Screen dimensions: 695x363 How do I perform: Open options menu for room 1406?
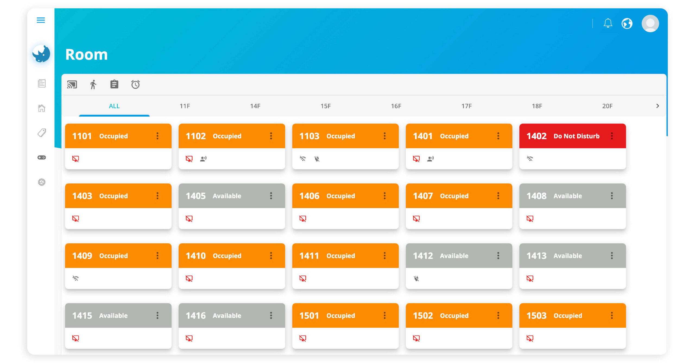tap(385, 196)
